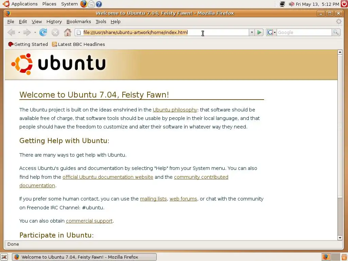This screenshot has height=261, width=348.
Task: Open the History menu
Action: tap(54, 21)
